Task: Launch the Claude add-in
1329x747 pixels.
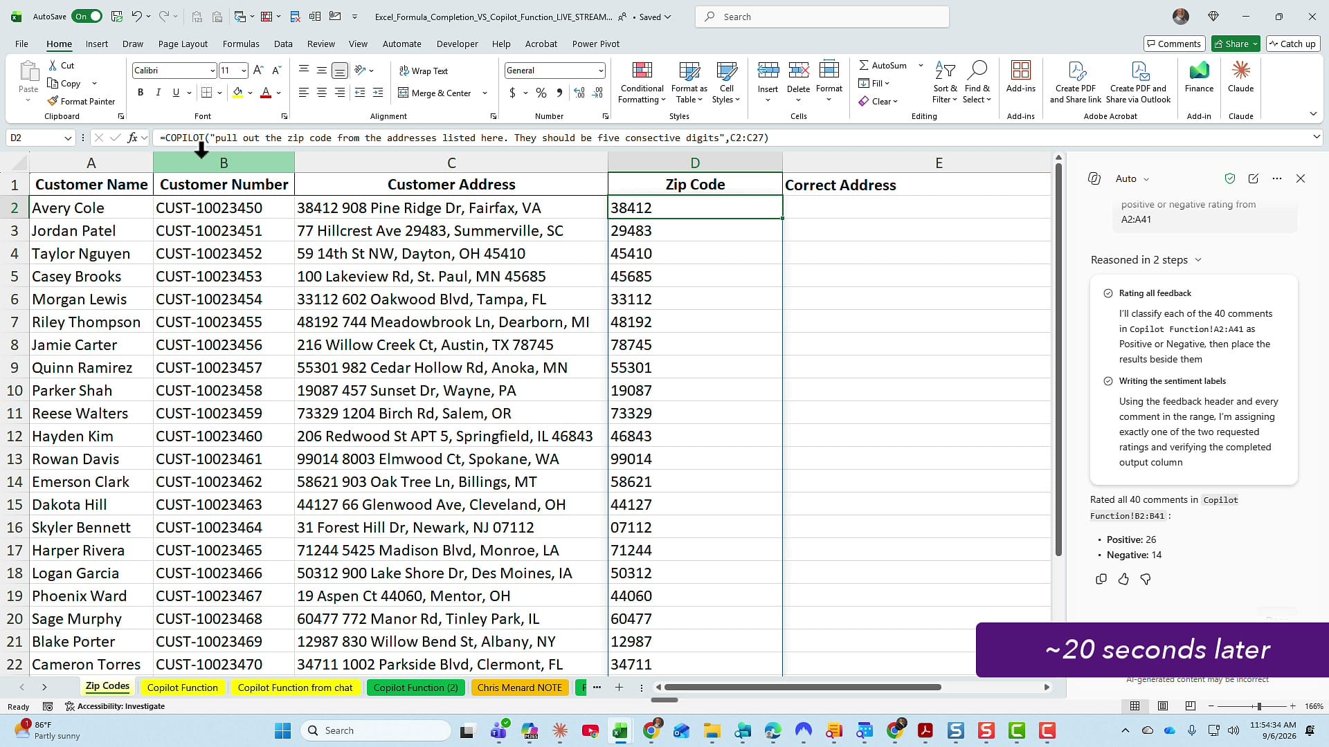Action: (1240, 76)
